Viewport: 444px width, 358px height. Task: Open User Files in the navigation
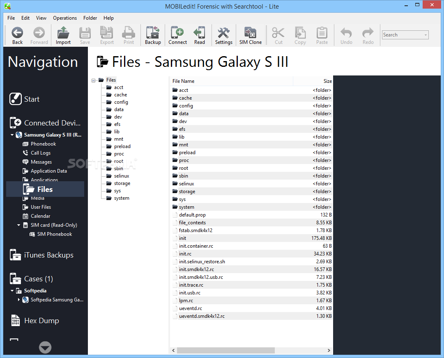click(x=37, y=207)
